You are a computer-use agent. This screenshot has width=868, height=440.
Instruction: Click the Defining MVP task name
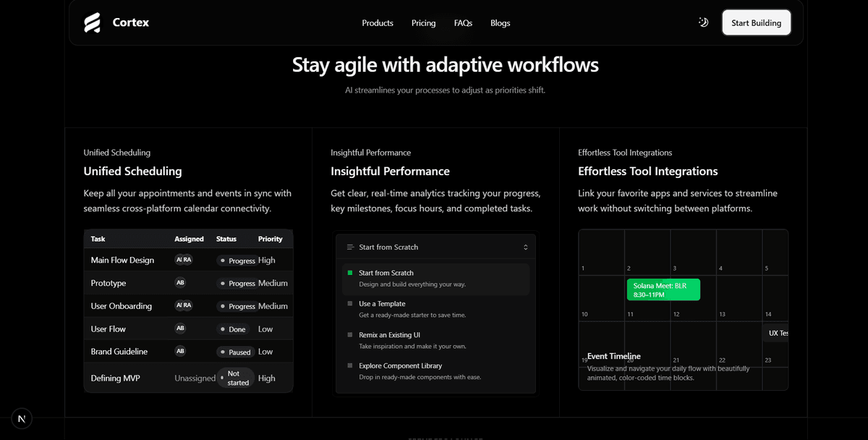(x=116, y=378)
